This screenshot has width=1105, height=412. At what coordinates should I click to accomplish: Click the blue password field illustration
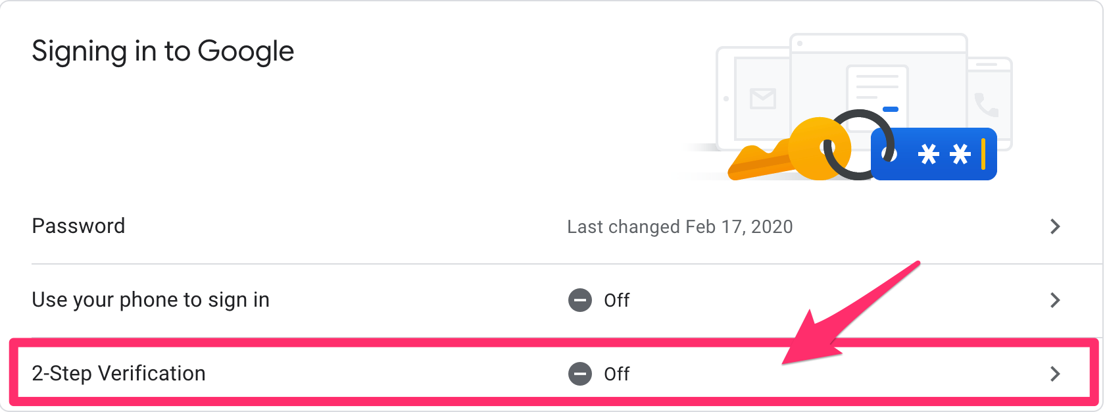click(x=934, y=154)
